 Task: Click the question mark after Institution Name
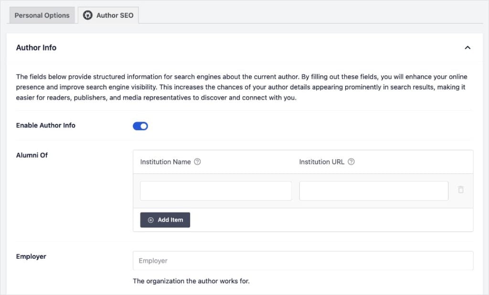click(197, 162)
